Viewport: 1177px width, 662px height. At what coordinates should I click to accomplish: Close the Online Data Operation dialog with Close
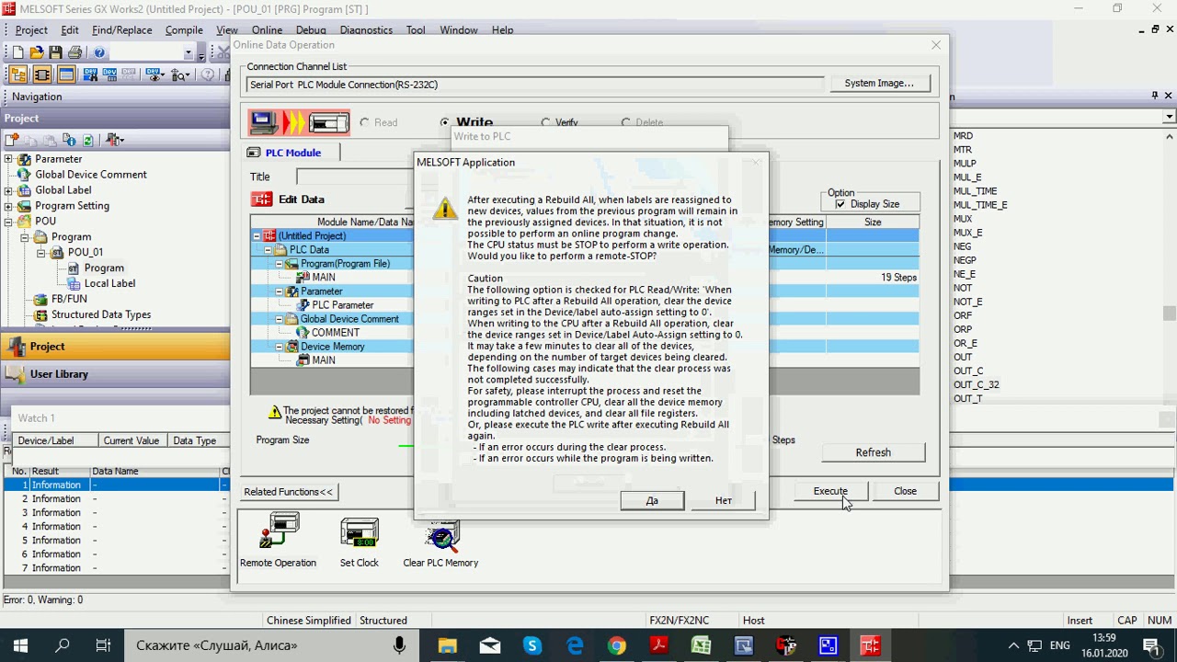coord(905,491)
